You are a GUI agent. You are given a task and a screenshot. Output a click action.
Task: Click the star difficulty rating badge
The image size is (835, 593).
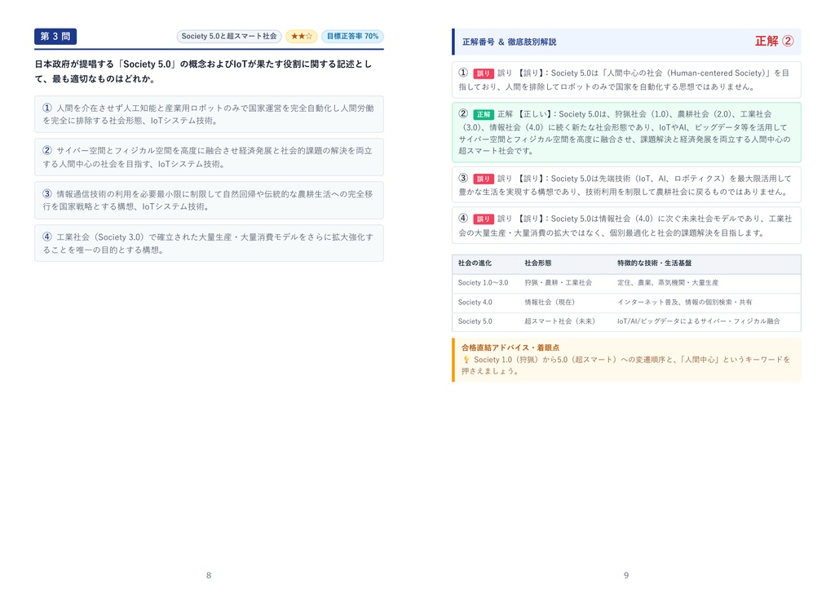[x=302, y=36]
